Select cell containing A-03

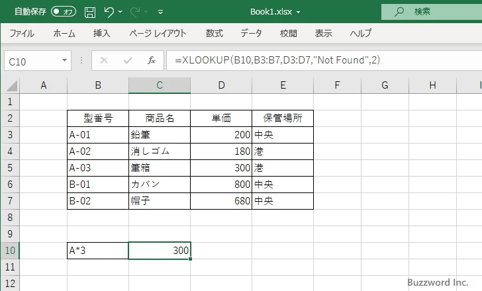[98, 168]
